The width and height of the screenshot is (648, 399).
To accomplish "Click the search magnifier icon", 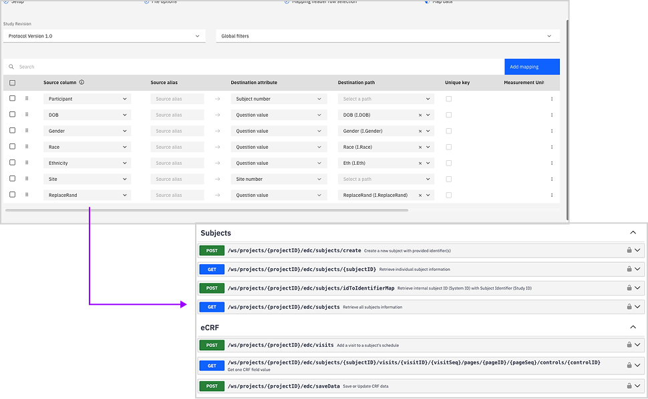I will [11, 67].
